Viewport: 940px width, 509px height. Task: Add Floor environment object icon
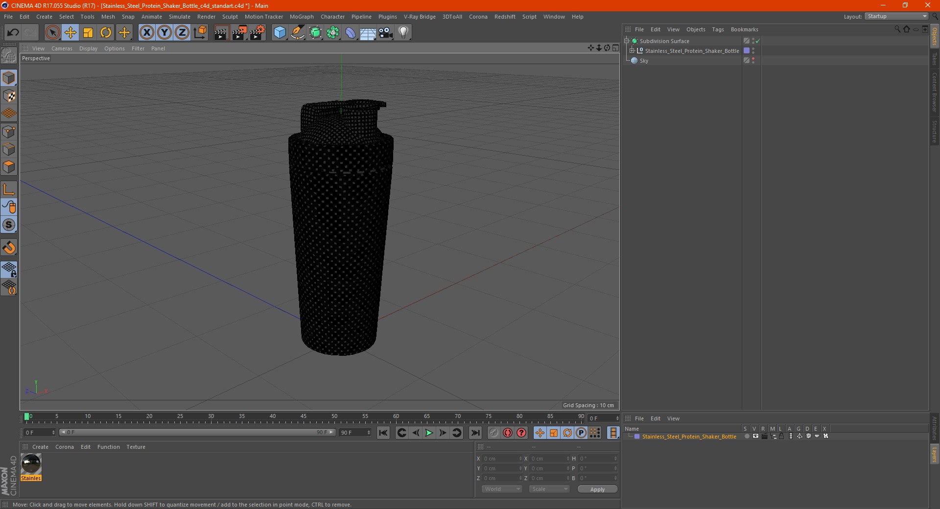tap(368, 33)
